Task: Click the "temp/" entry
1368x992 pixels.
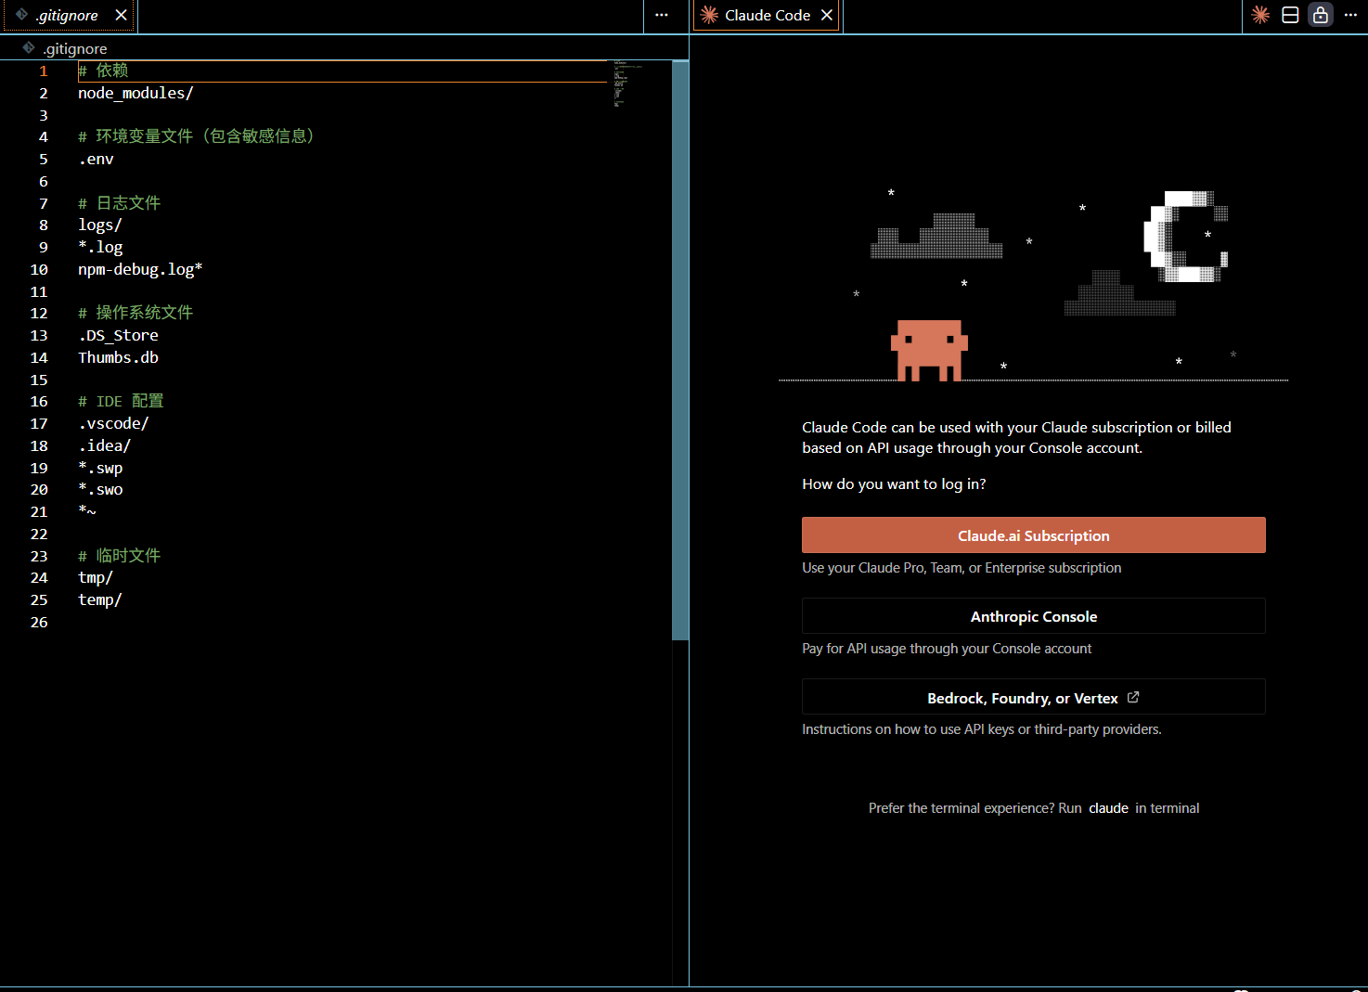Action: point(100,600)
